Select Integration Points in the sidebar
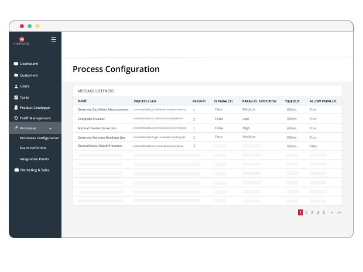The width and height of the screenshot is (363, 272). click(34, 159)
